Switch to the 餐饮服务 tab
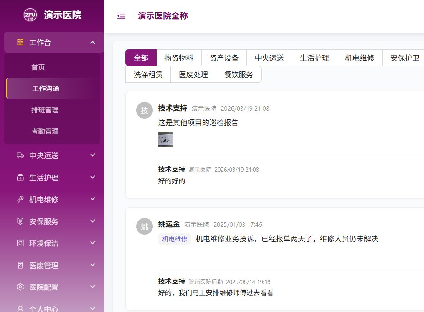Image resolution: width=424 pixels, height=312 pixels. [239, 74]
